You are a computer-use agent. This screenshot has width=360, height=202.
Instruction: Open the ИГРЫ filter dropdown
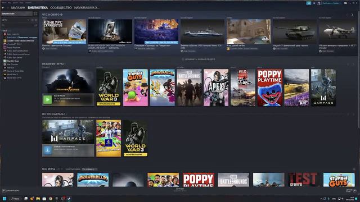(x=16, y=20)
